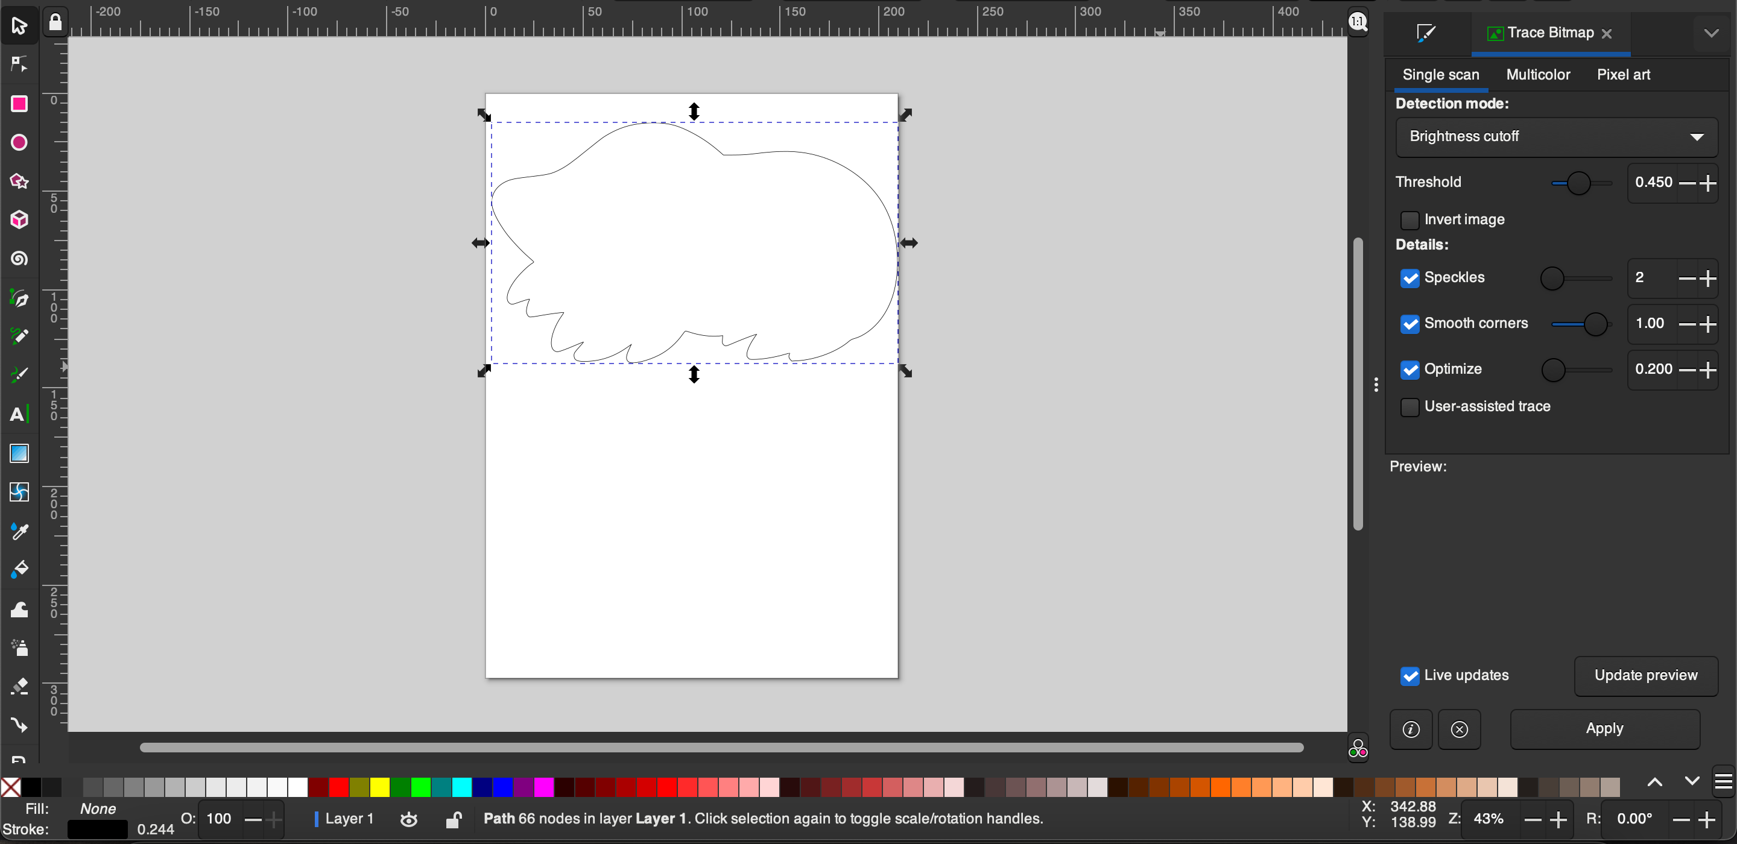Enable User-assisted trace
The width and height of the screenshot is (1737, 844).
(x=1410, y=407)
